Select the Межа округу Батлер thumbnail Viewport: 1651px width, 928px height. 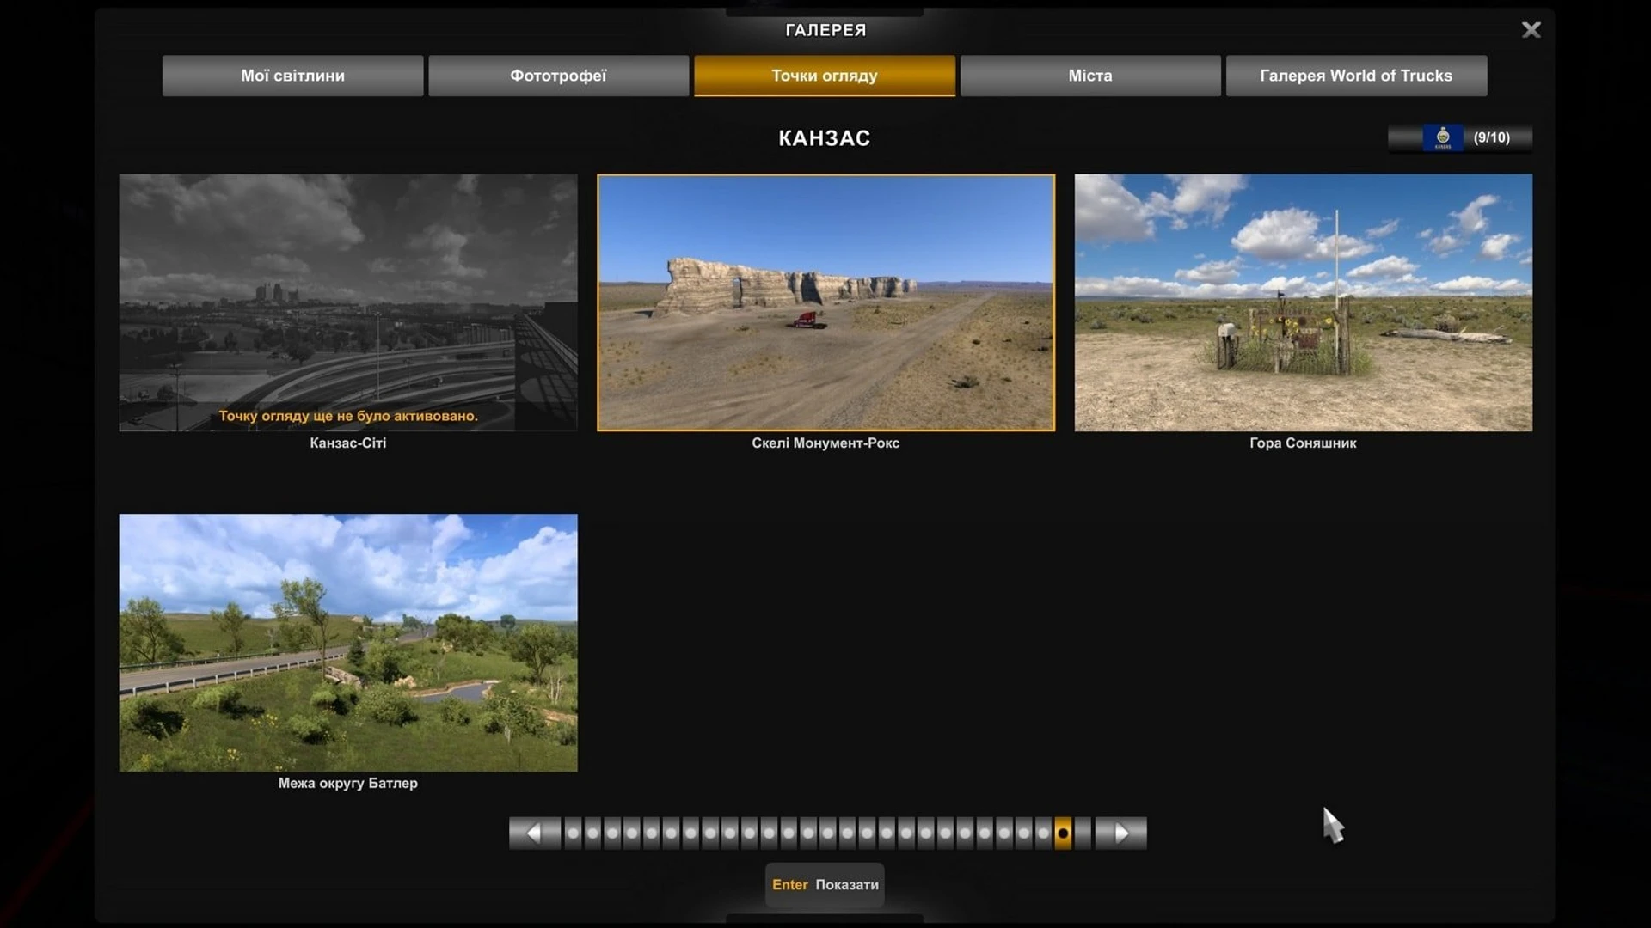(x=348, y=643)
